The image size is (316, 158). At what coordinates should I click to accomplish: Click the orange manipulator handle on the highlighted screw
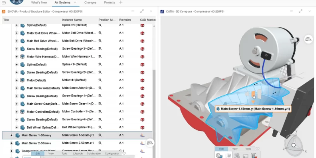(x=253, y=94)
